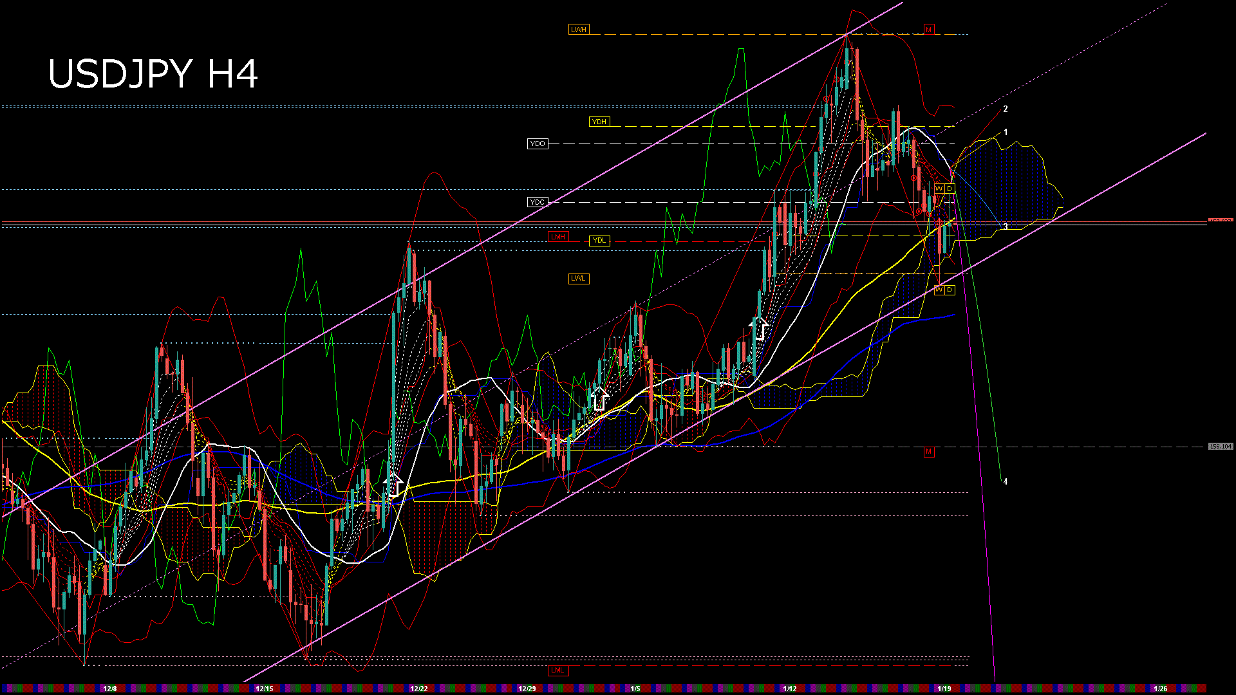
Task: Select the upper W pivot box
Action: (939, 189)
